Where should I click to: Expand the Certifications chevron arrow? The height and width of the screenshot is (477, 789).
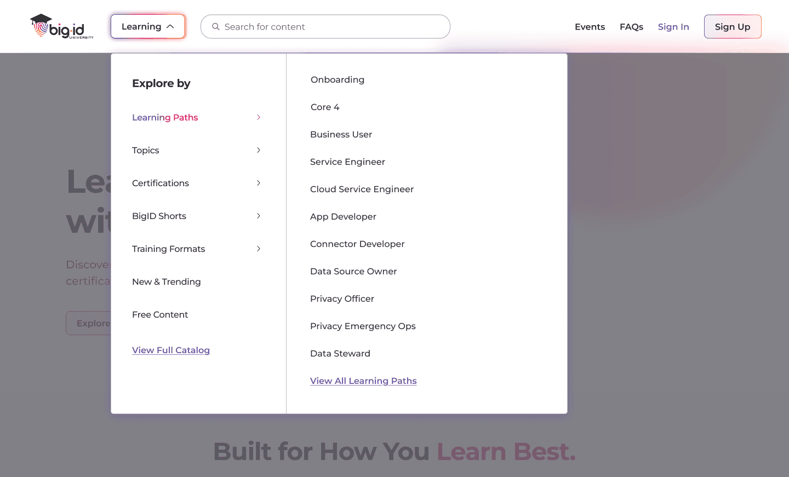pos(259,183)
